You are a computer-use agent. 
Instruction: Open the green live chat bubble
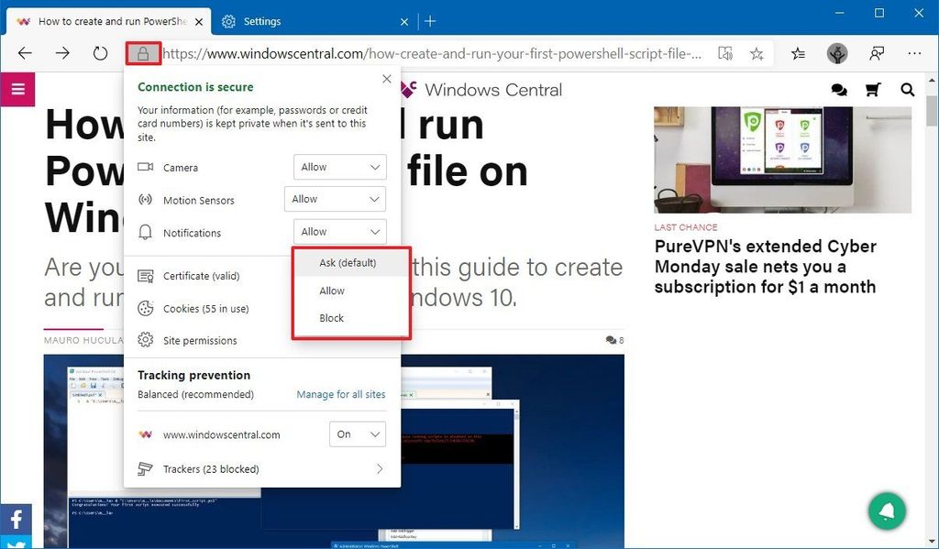(886, 511)
